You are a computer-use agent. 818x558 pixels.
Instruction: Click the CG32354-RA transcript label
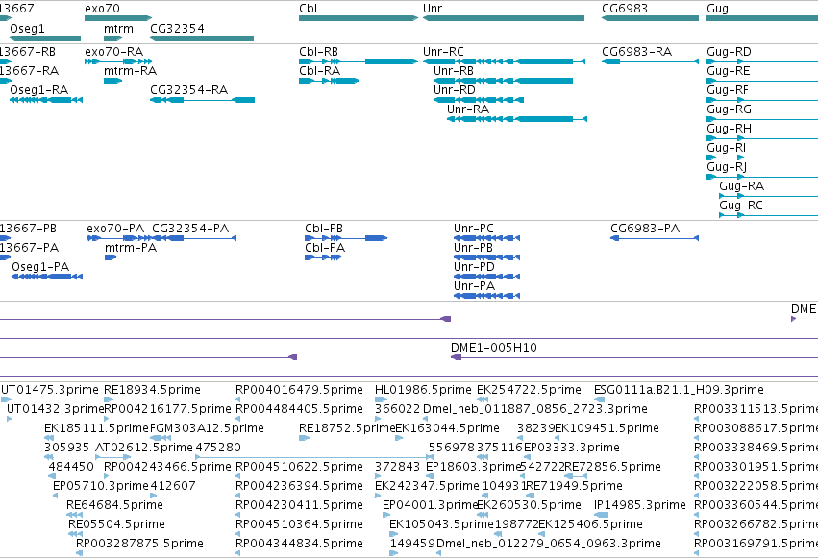(x=188, y=90)
